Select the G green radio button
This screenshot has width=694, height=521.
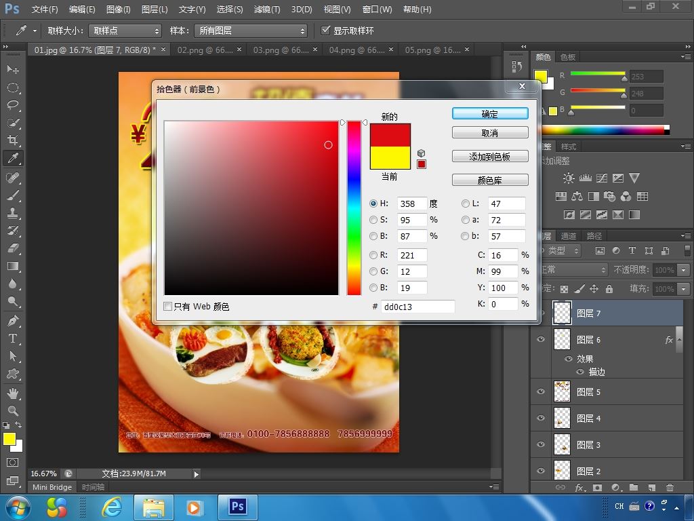(373, 271)
